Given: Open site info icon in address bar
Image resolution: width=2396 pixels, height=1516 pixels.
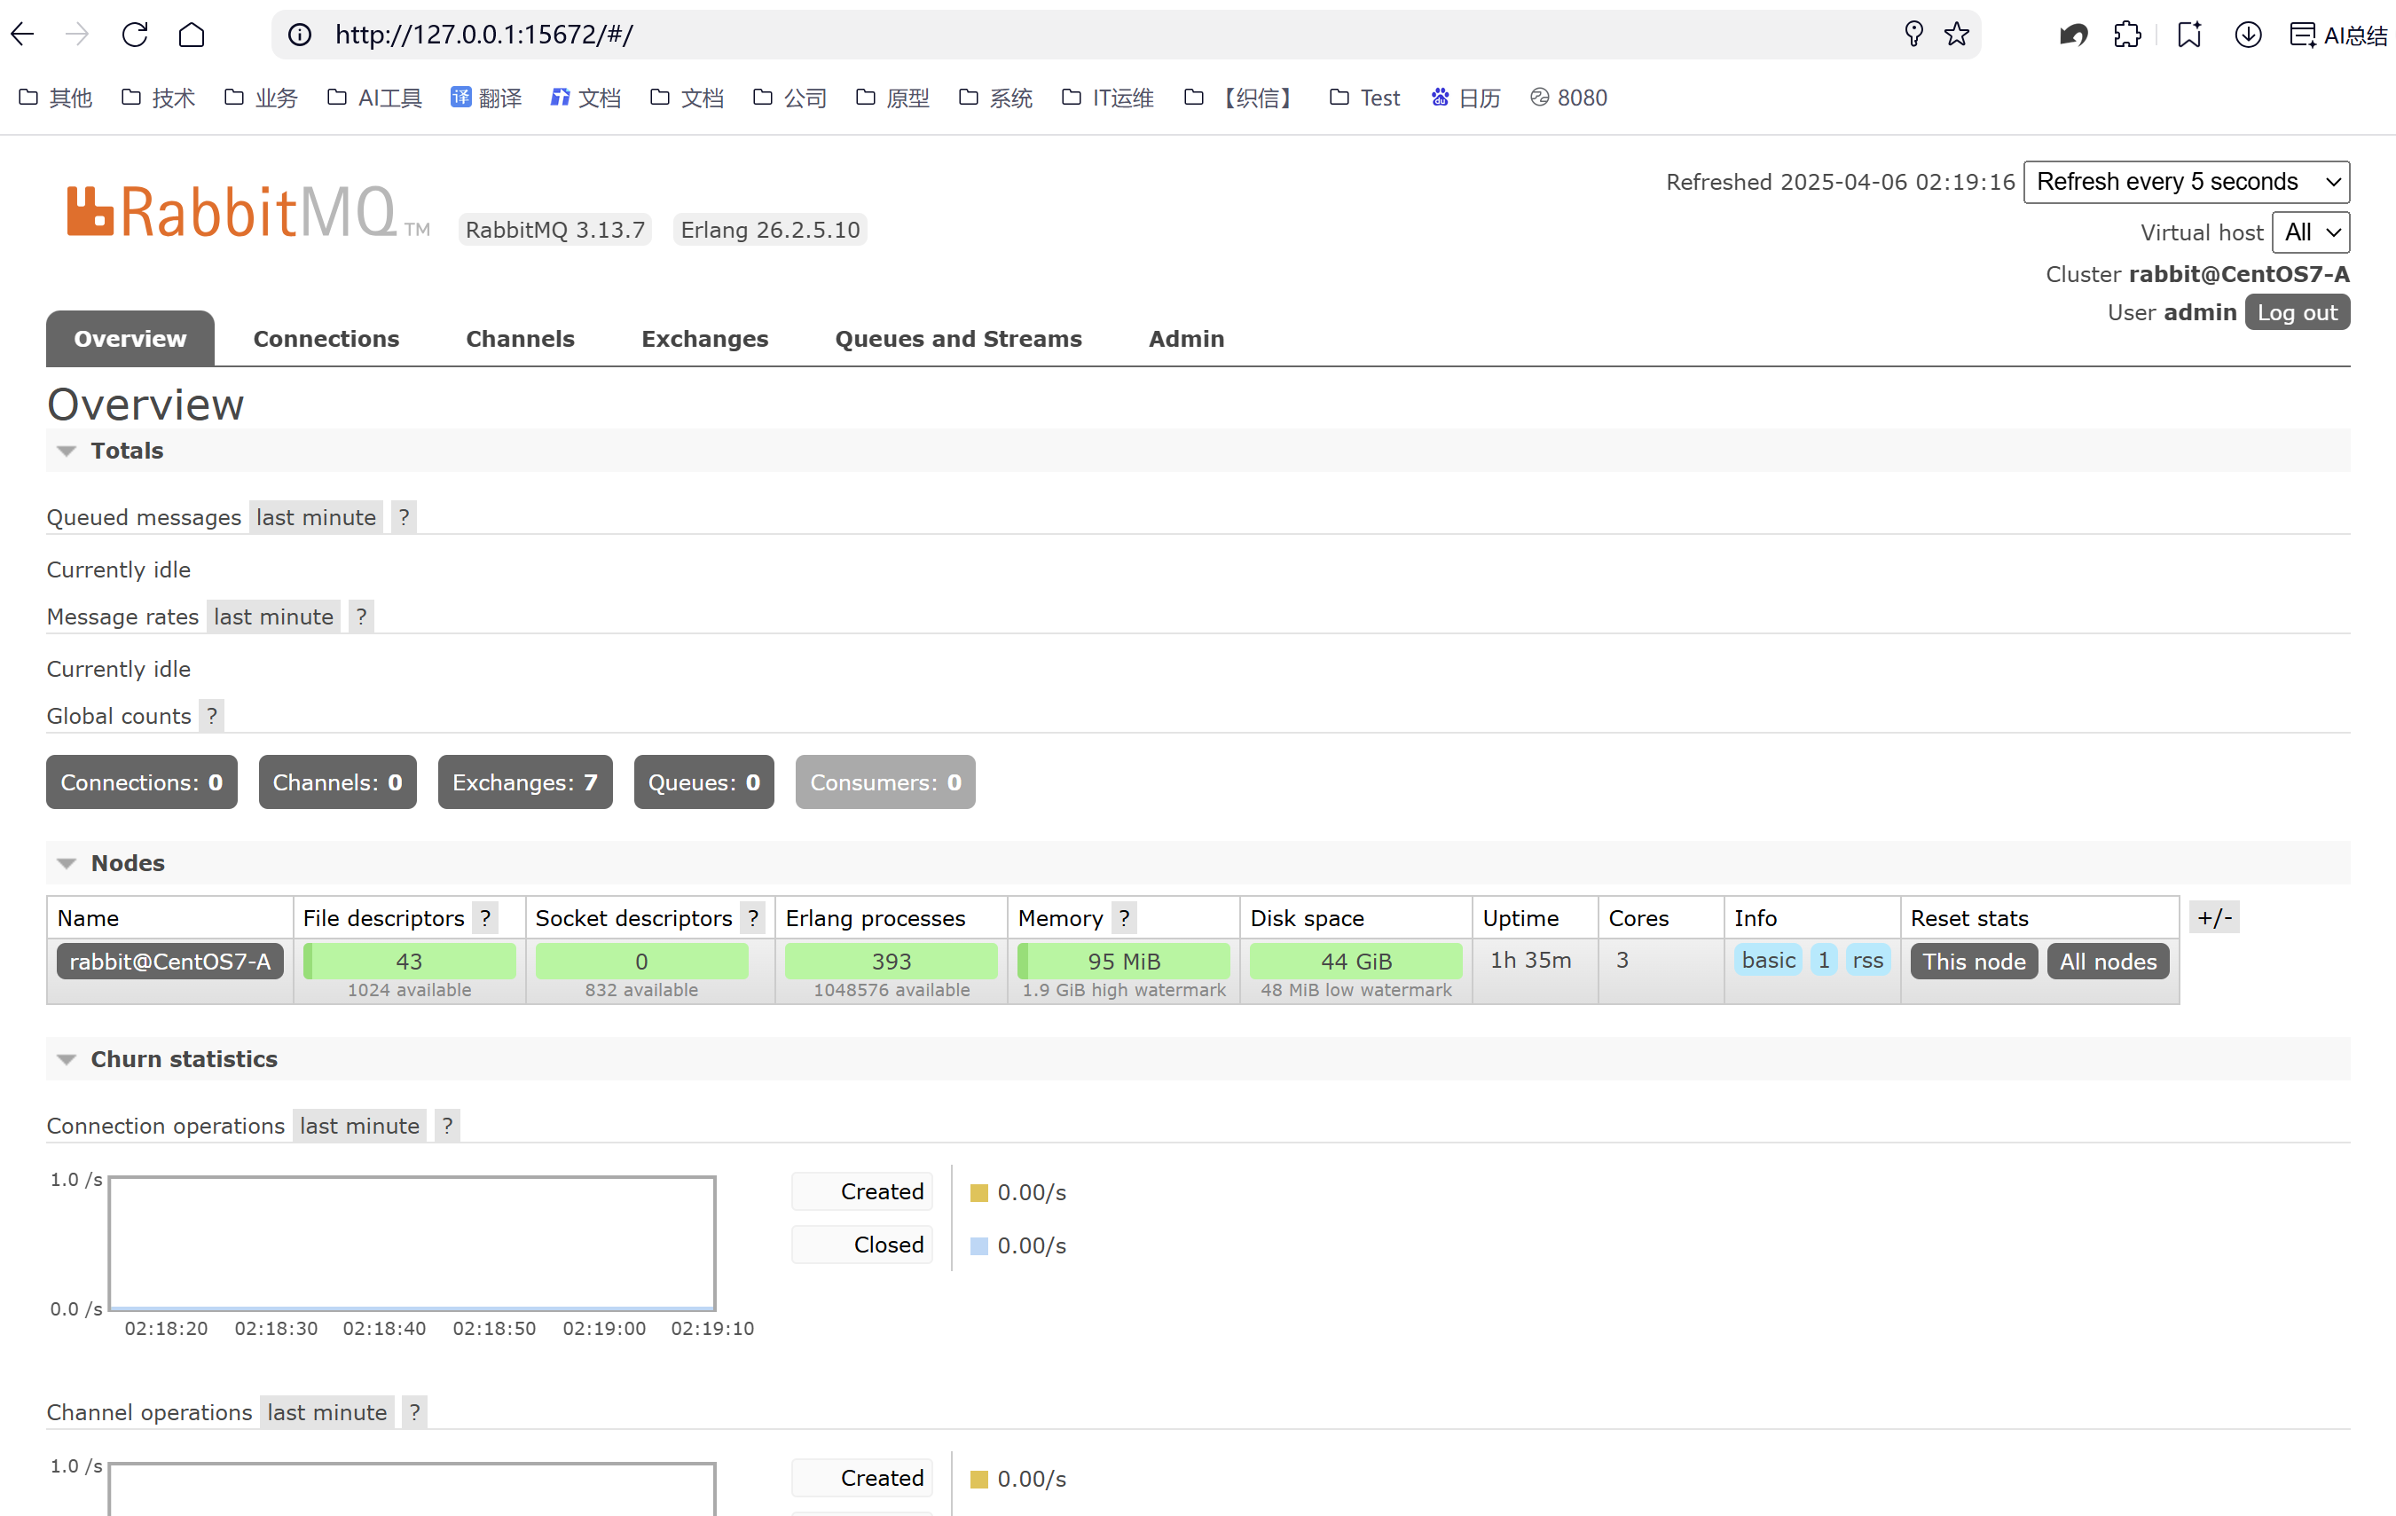Looking at the screenshot, I should [x=300, y=35].
